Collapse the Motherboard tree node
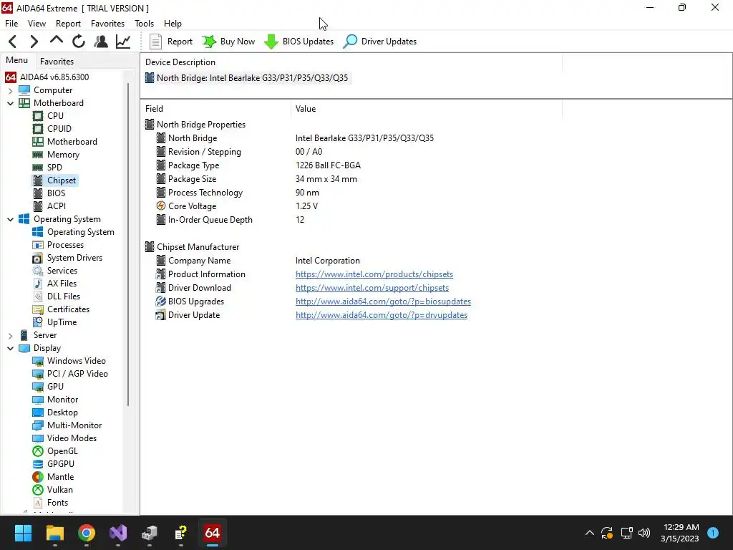This screenshot has width=733, height=550. (10, 103)
